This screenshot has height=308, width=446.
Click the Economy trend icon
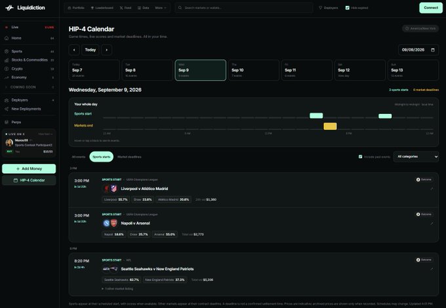point(7,77)
